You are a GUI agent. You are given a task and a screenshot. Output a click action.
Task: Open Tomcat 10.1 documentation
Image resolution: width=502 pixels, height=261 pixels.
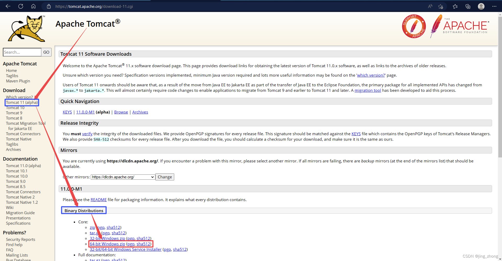point(16,171)
